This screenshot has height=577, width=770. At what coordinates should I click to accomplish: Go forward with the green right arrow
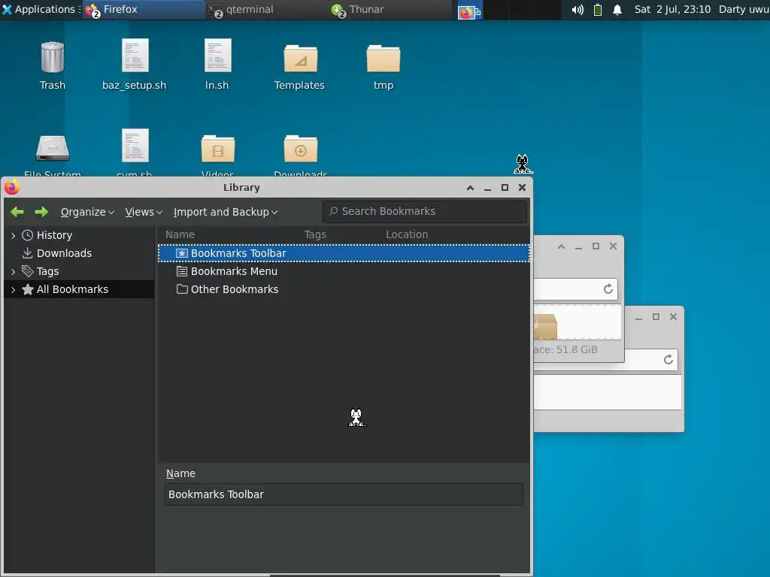pyautogui.click(x=42, y=212)
